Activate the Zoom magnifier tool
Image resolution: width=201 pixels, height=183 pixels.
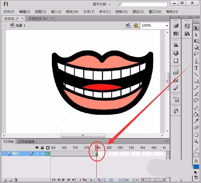pos(196,141)
